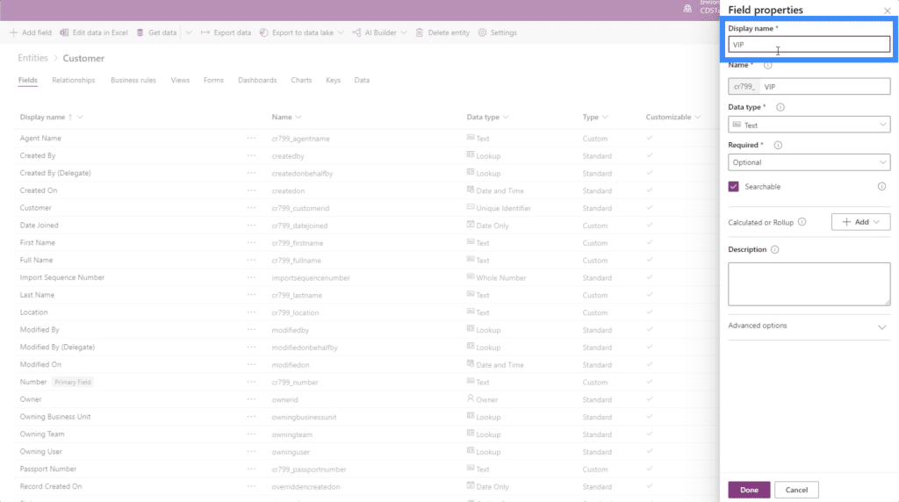Screen dimensions: 899x502
Task: Show info icon for Required
Action: [x=778, y=145]
